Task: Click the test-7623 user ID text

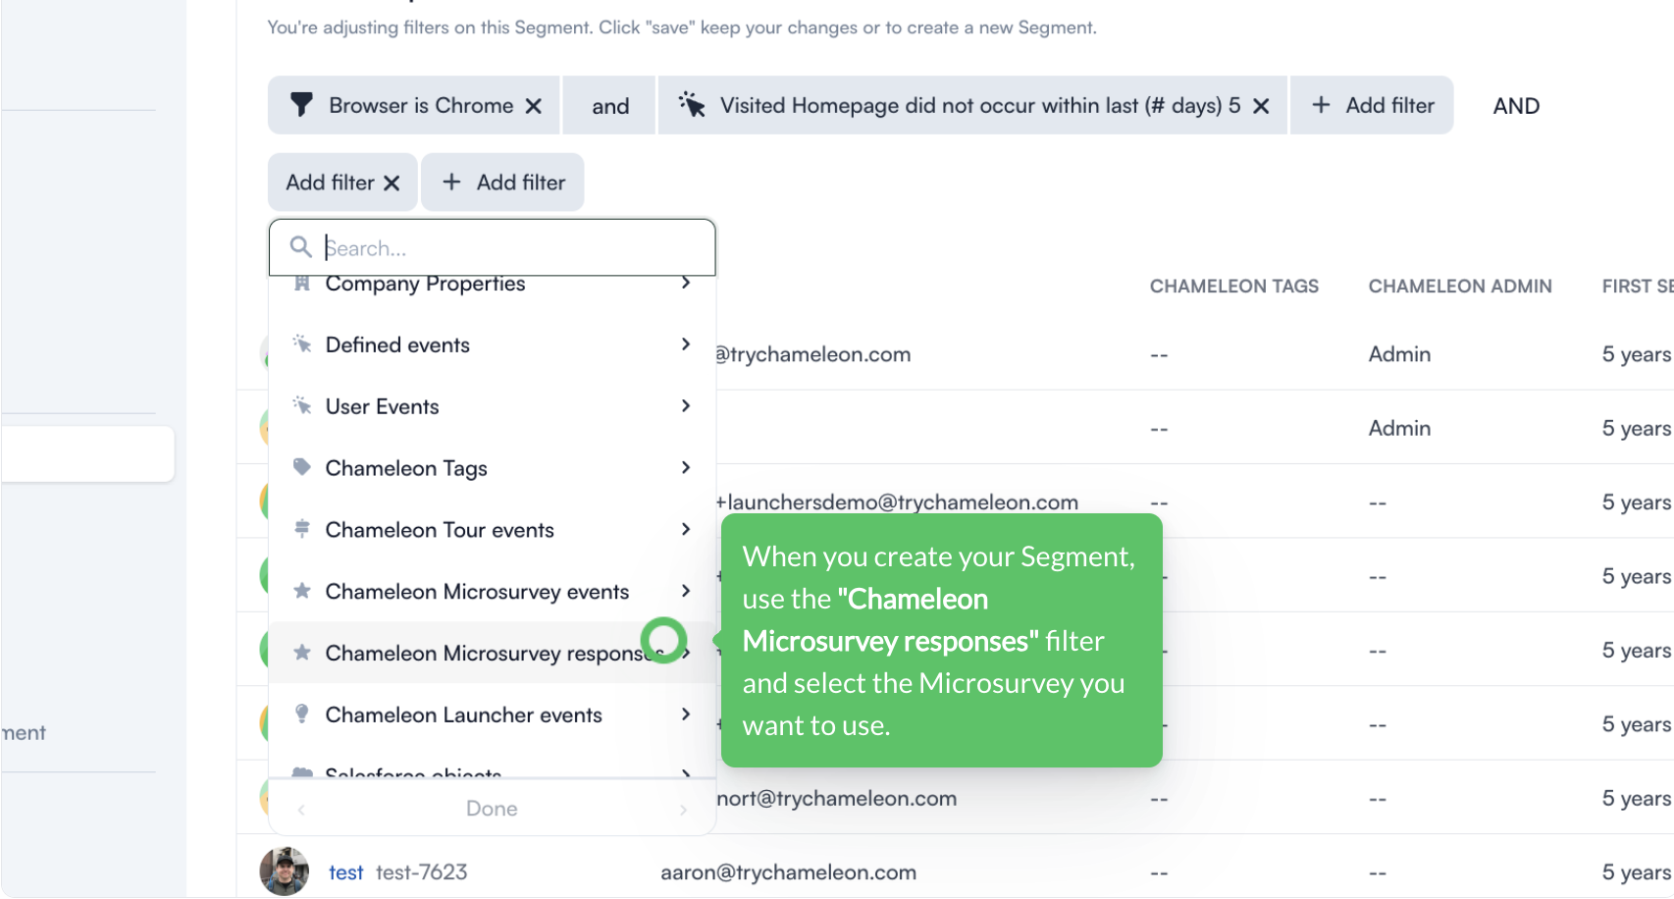Action: pyautogui.click(x=422, y=873)
